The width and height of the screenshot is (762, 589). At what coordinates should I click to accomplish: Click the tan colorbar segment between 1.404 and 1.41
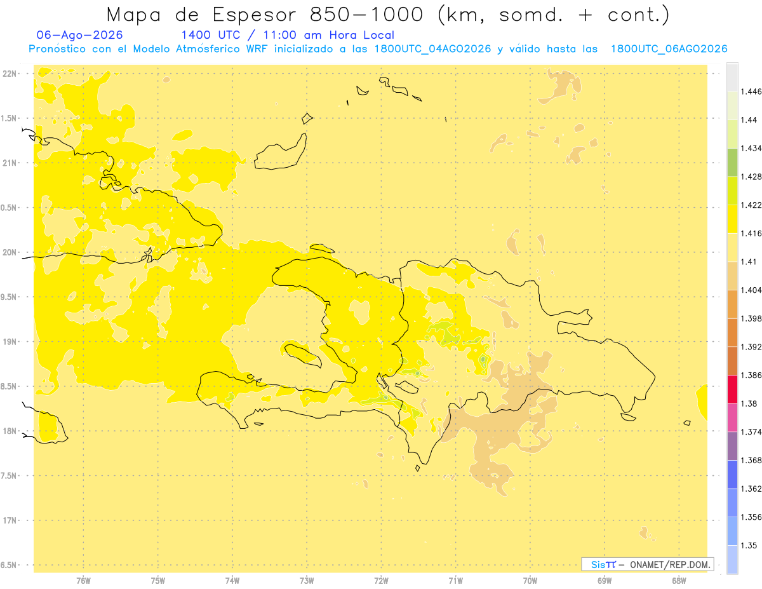(x=732, y=276)
